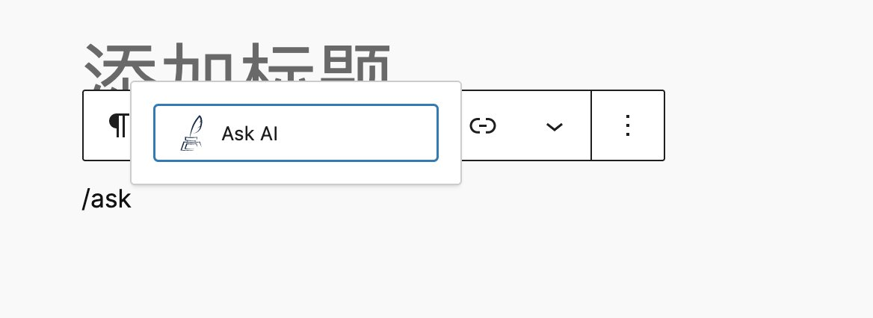Place cursor in the /ask paragraph
The image size is (873, 318).
[106, 199]
